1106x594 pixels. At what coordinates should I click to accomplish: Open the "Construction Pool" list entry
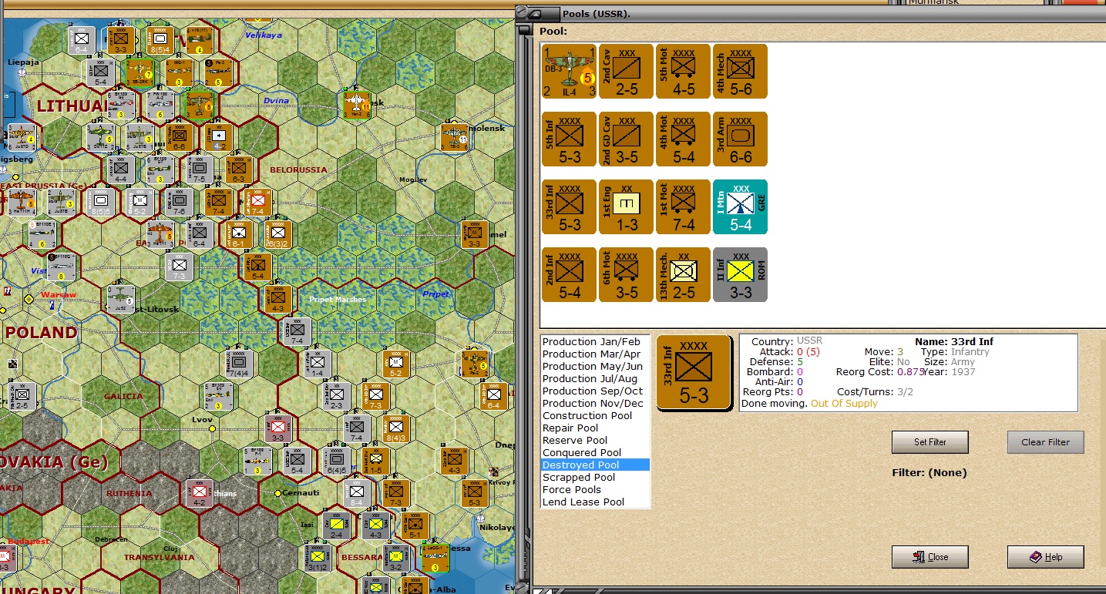click(596, 416)
